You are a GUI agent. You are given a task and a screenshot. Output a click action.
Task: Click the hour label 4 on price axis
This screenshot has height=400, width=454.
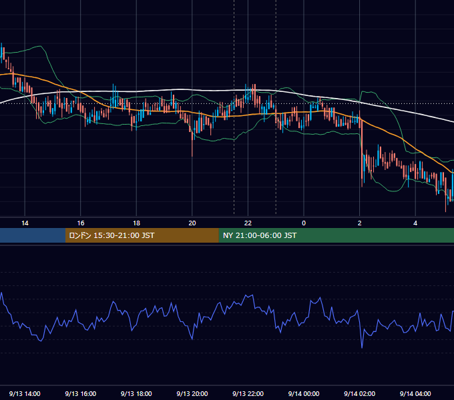pos(415,223)
